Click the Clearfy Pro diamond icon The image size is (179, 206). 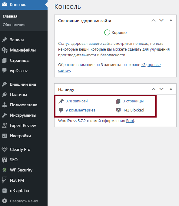(x=5, y=149)
